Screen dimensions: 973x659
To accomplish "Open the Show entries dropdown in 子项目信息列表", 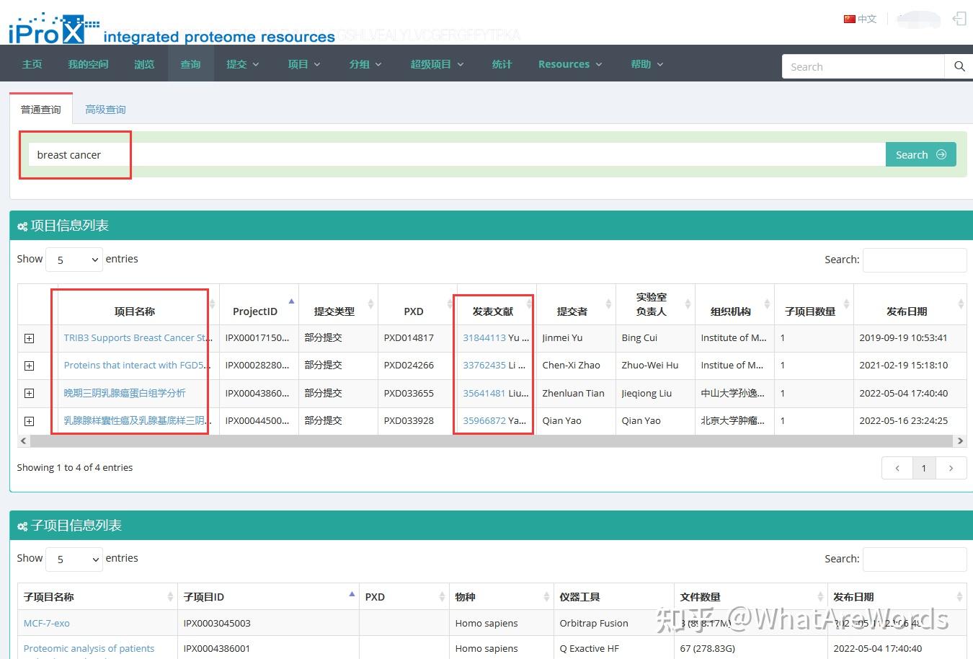I will [x=74, y=559].
